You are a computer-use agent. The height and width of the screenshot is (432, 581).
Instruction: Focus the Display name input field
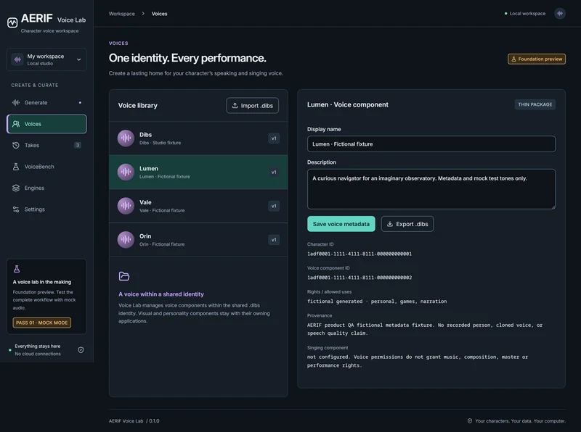[431, 144]
